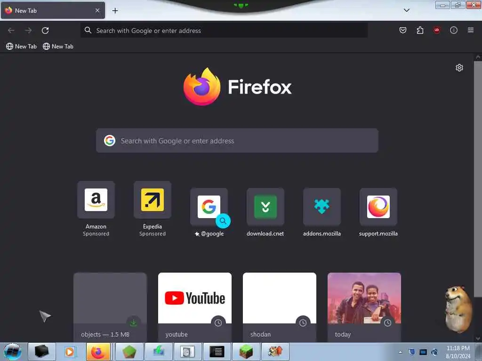Open the Firefox hamburger application menu
Viewport: 482px width, 361px height.
point(470,30)
